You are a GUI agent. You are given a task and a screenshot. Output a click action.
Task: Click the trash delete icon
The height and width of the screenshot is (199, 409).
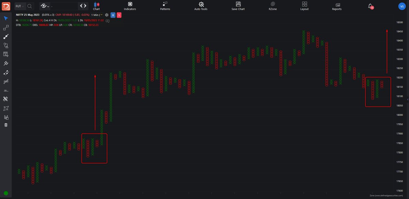click(6, 125)
